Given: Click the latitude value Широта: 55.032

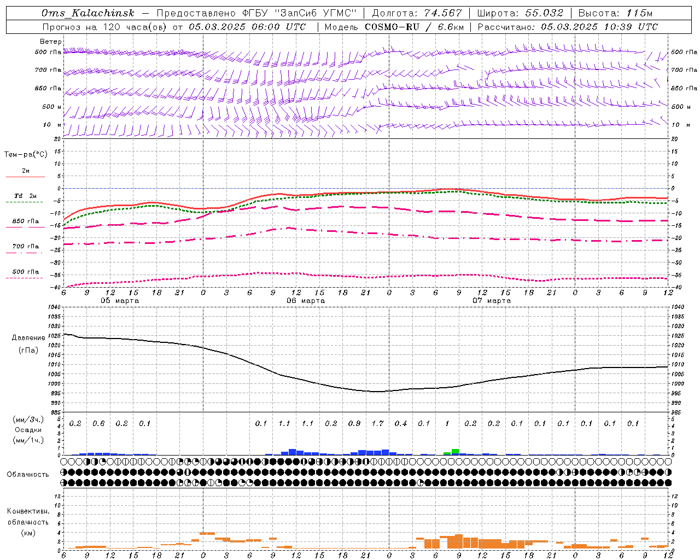Looking at the screenshot, I should click(x=520, y=13).
